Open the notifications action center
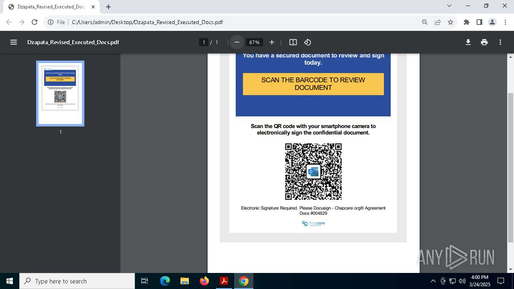Screen dimensions: 514x289 click(x=501, y=281)
